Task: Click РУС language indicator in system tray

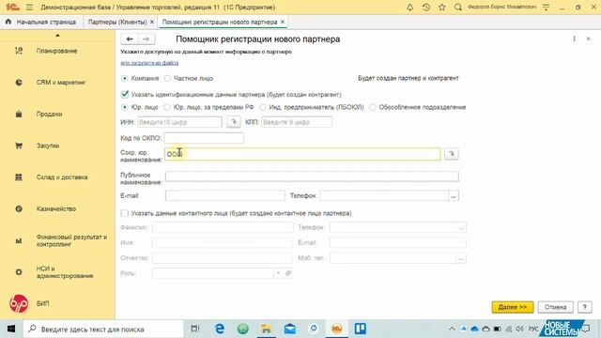Action: click(x=533, y=329)
